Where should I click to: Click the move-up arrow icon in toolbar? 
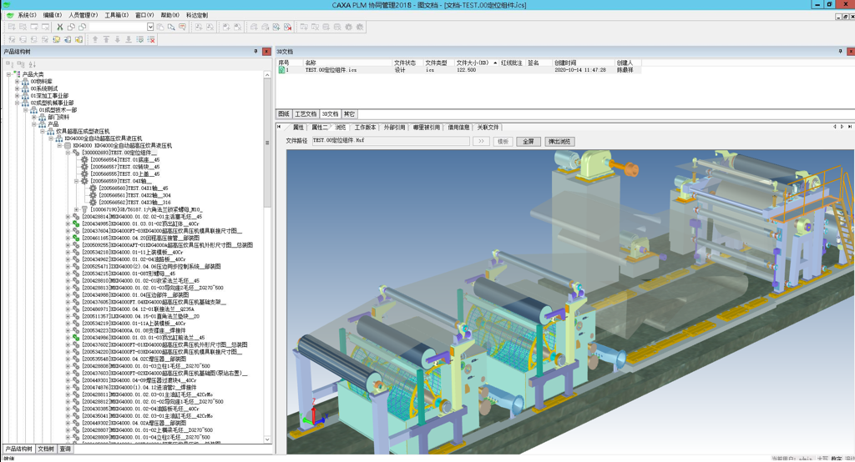95,39
